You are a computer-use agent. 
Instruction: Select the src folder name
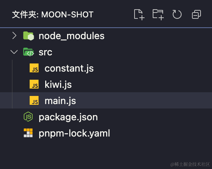click(x=46, y=52)
